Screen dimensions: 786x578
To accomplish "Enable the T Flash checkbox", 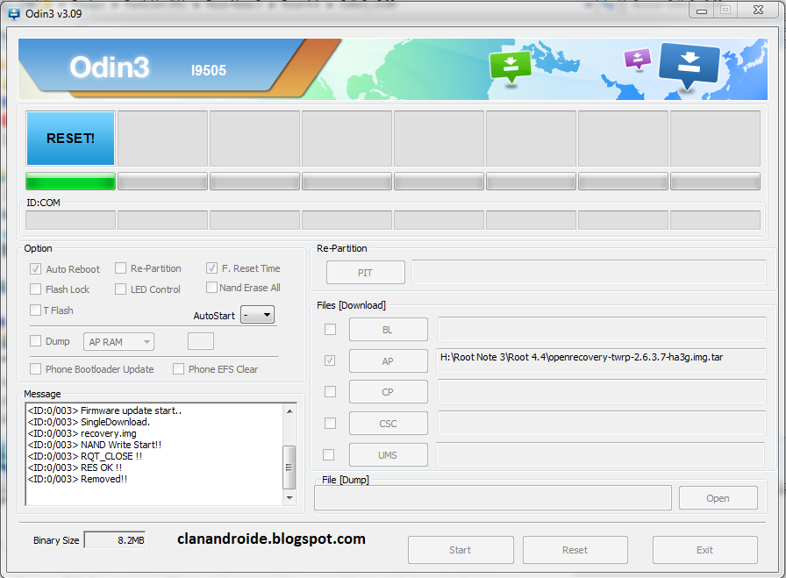I will [35, 310].
